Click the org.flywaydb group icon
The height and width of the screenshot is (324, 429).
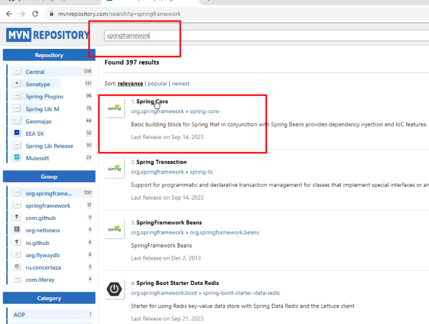(17, 255)
